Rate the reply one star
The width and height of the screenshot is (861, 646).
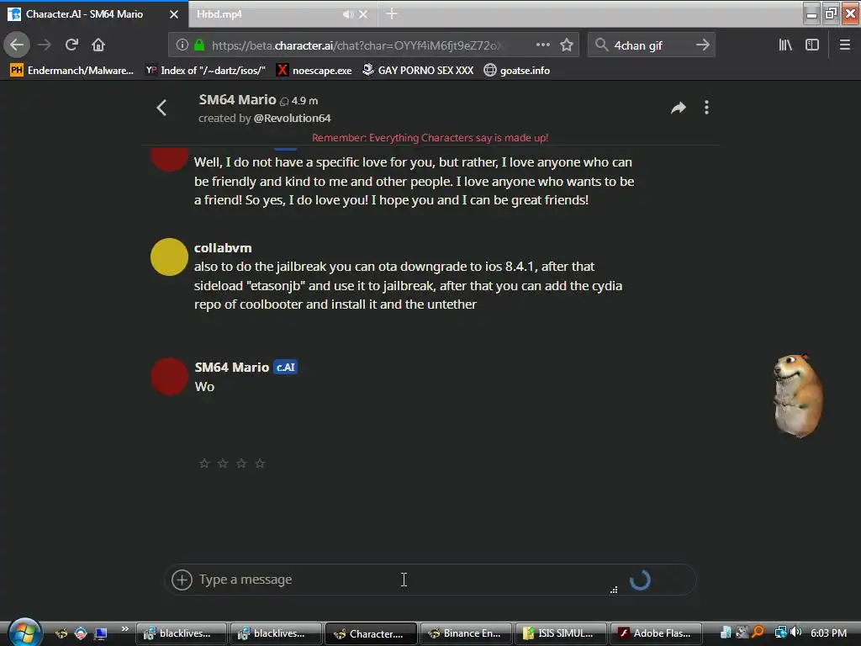point(204,463)
